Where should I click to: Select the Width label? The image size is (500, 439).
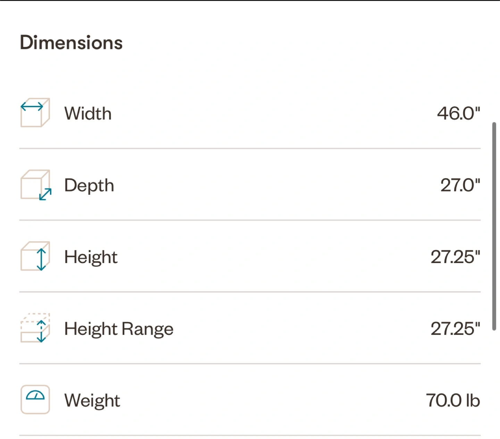coord(88,113)
